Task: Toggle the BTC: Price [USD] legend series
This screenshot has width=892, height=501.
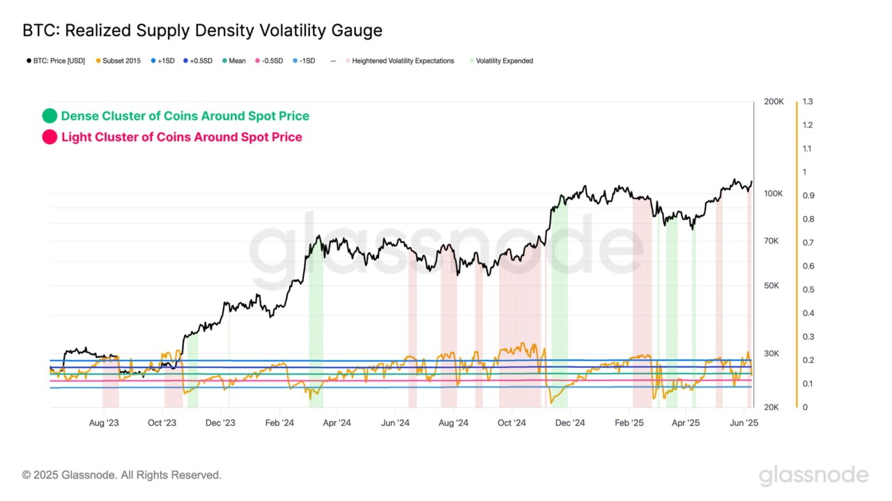Action: pyautogui.click(x=56, y=61)
